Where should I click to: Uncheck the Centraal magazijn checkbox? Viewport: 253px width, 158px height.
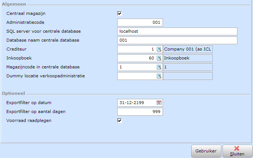[119, 13]
